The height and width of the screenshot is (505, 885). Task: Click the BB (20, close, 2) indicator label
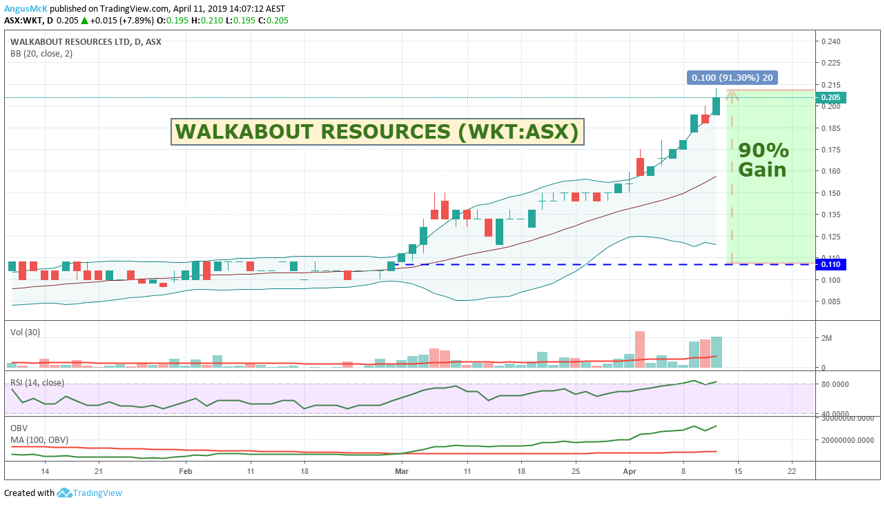coord(41,53)
